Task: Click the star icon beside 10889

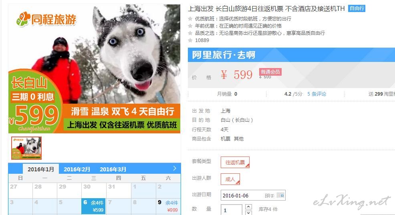Action: click(x=190, y=40)
